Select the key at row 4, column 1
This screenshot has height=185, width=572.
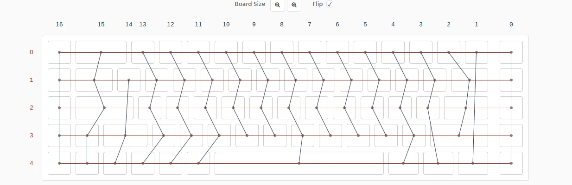(473, 163)
